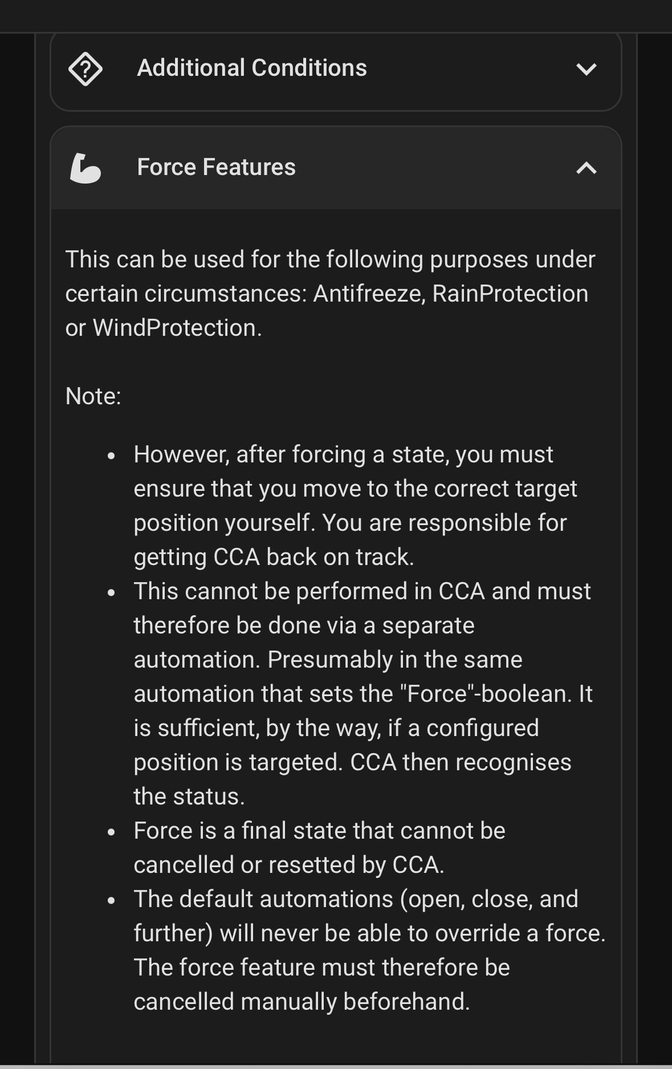Click the question-mark diamond icon
The height and width of the screenshot is (1069, 672).
pos(85,69)
